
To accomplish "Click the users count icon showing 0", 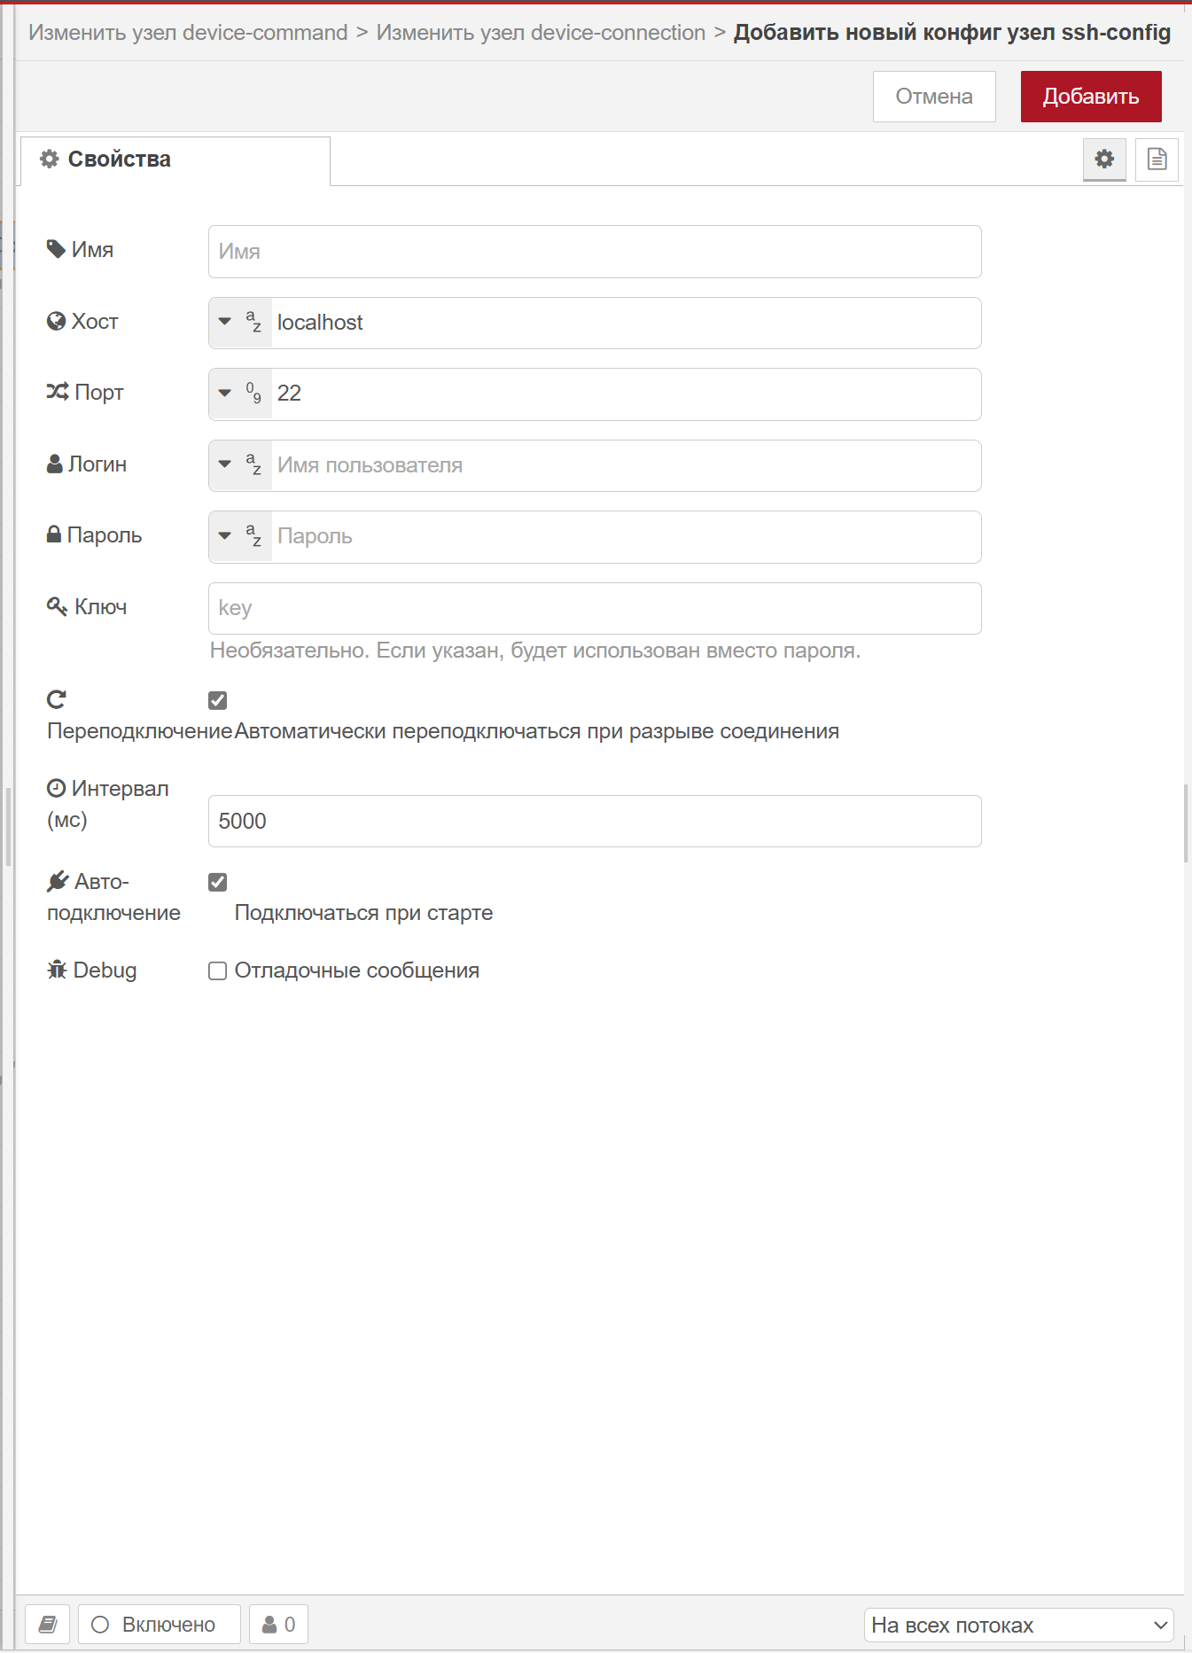I will [278, 1625].
